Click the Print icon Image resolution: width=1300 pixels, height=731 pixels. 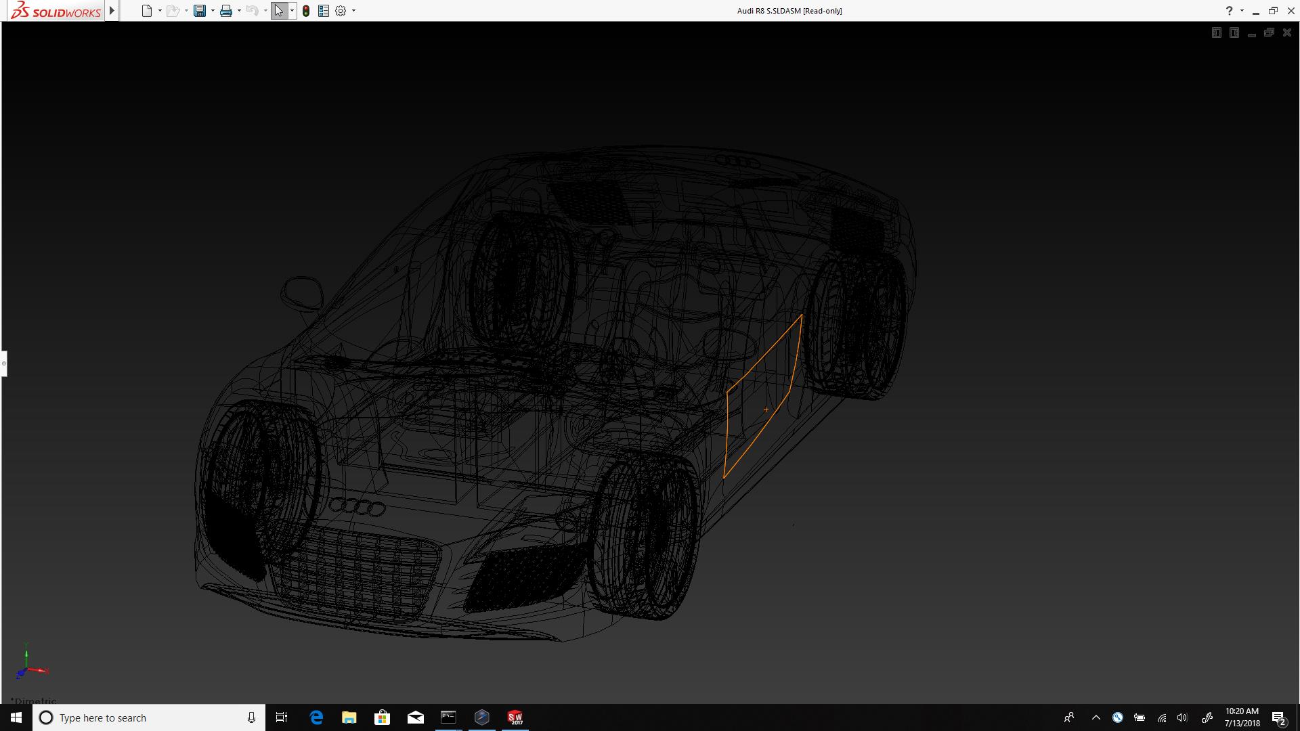(x=225, y=11)
